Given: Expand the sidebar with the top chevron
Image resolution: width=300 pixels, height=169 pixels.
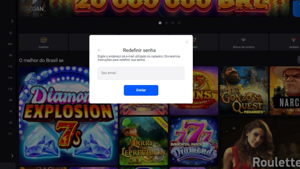Looking at the screenshot, I should (12, 21).
